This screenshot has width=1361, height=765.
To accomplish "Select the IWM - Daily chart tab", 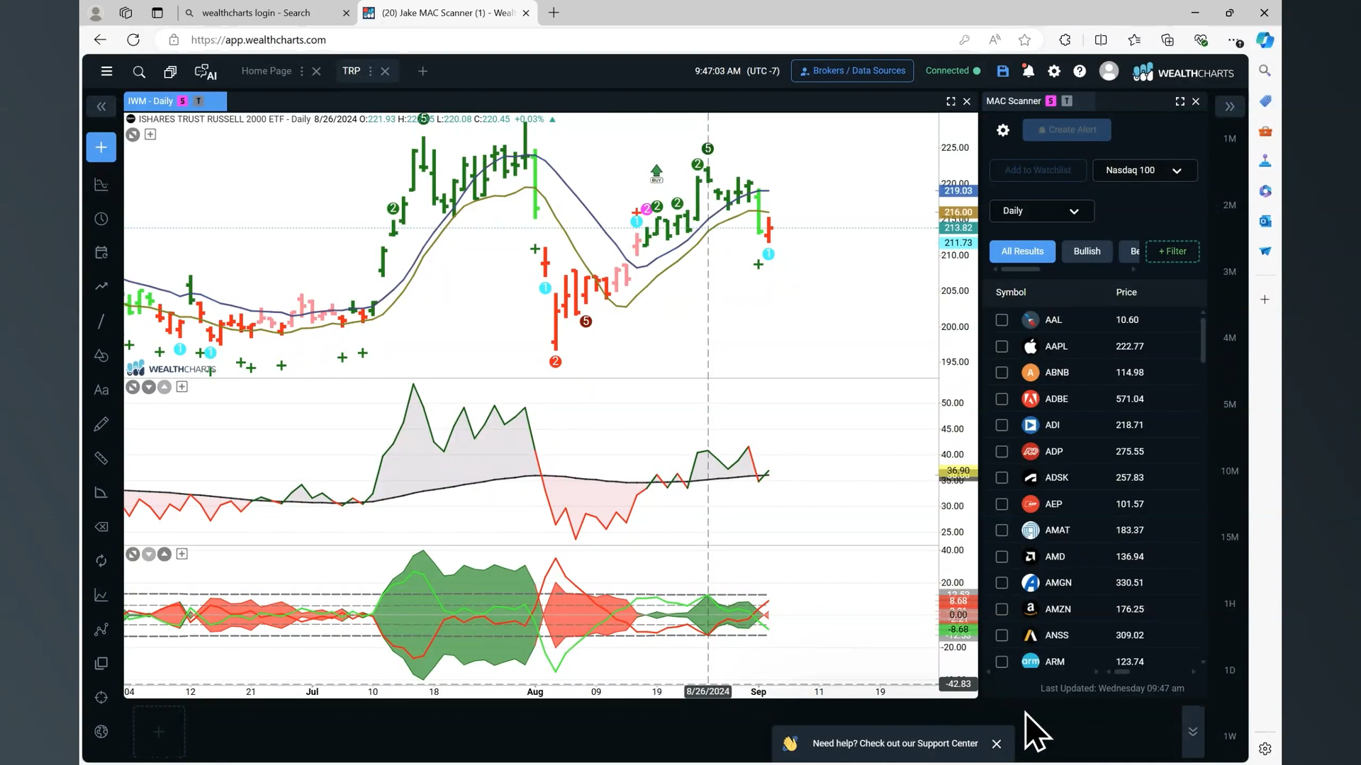I will [175, 101].
